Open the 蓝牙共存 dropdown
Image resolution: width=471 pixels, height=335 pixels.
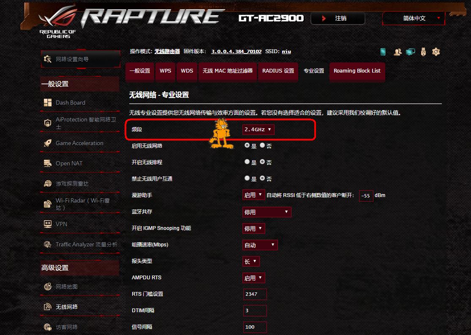coord(267,212)
